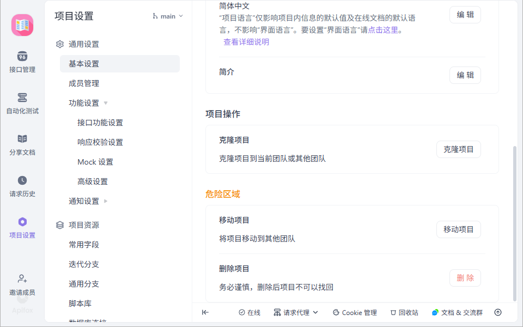
Task: Click the 在线 status check icon
Action: click(242, 313)
